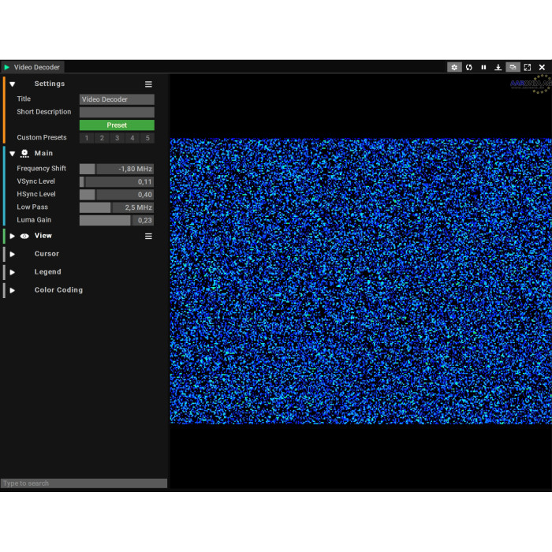Select custom preset 1
The image size is (552, 552).
87,138
